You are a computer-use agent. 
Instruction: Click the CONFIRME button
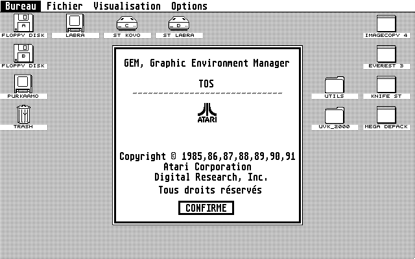(206, 208)
